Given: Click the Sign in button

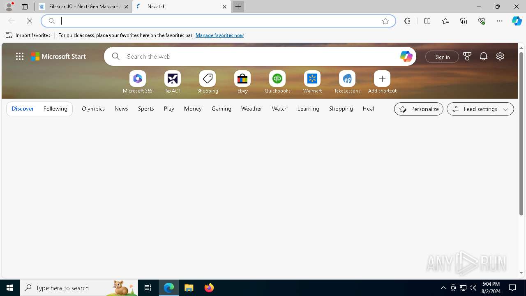Looking at the screenshot, I should click(x=442, y=57).
